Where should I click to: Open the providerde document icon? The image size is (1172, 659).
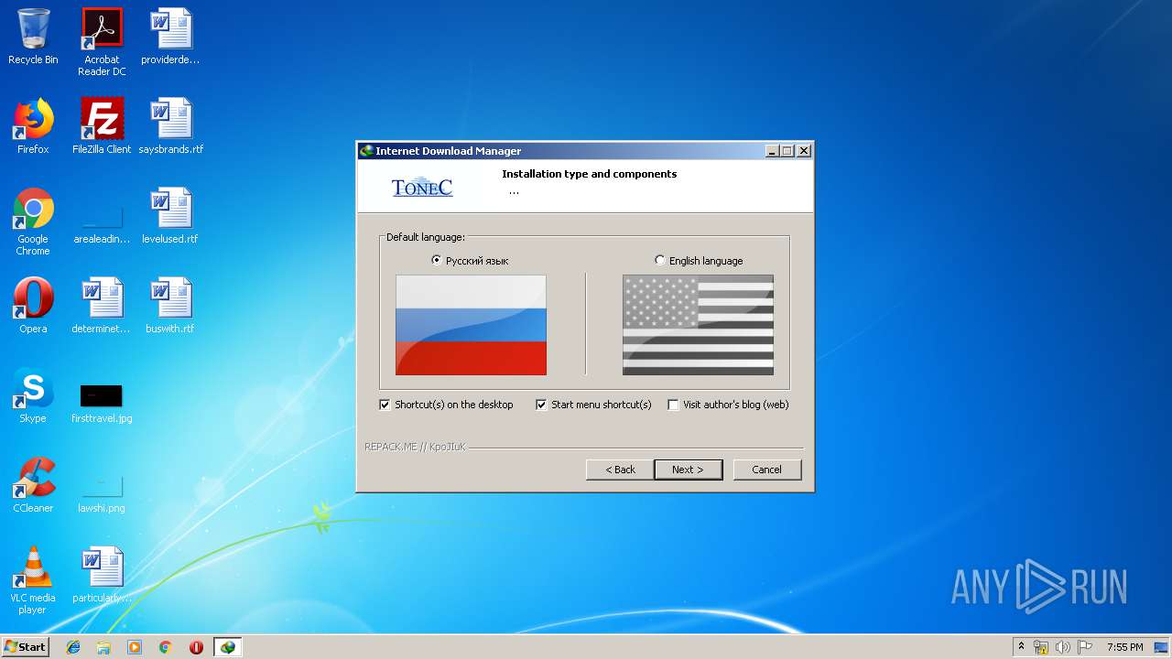(170, 37)
